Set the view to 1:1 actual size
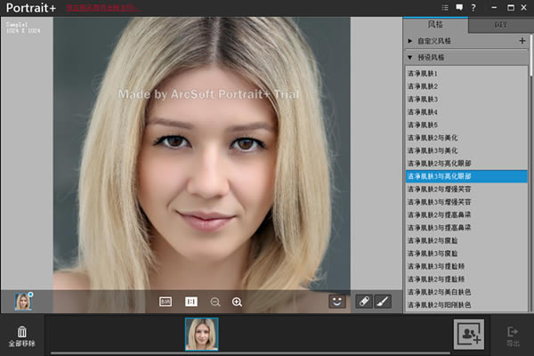 click(x=191, y=302)
